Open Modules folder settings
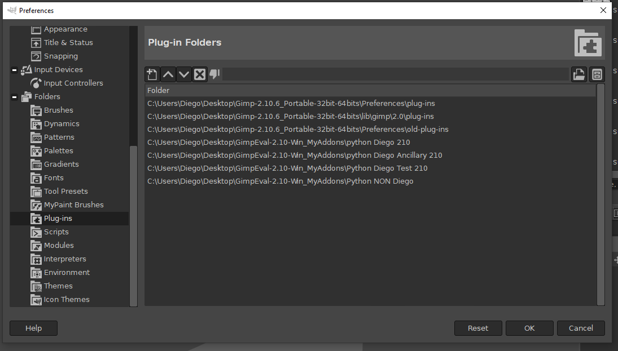 (59, 246)
